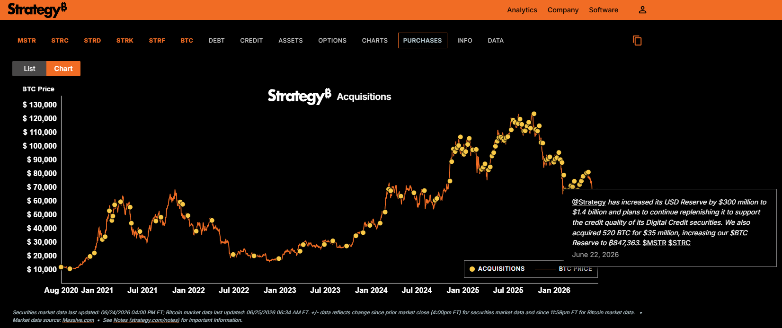Click the Strategy logo in the header
The width and height of the screenshot is (782, 328).
37,9
